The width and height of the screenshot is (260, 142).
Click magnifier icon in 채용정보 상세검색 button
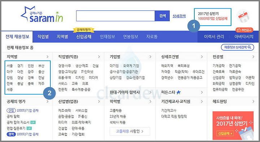click(x=250, y=47)
